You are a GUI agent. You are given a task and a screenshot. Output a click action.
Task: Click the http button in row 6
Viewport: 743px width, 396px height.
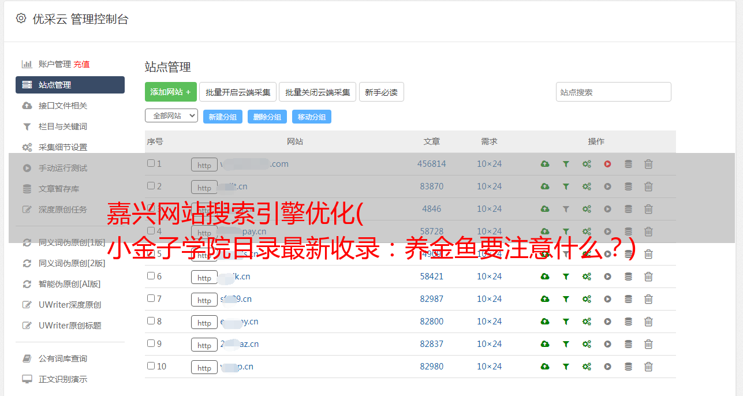tap(204, 277)
